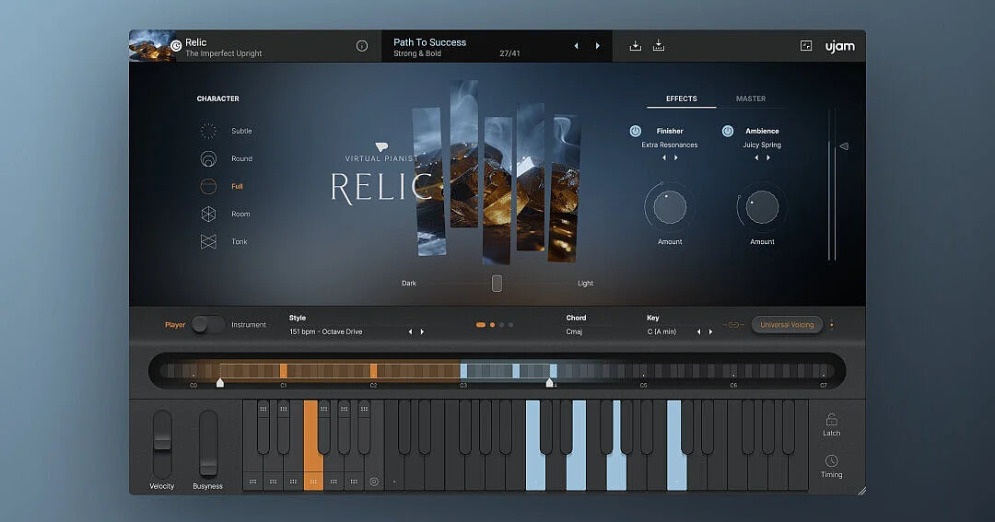
Task: Click the Ambience Amount knob
Action: click(x=762, y=207)
